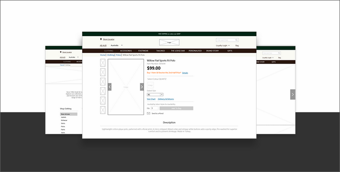Open the Details link beside the half price offer

[185, 73]
